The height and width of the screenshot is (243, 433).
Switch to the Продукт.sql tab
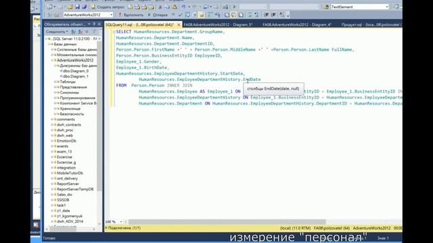371,25
